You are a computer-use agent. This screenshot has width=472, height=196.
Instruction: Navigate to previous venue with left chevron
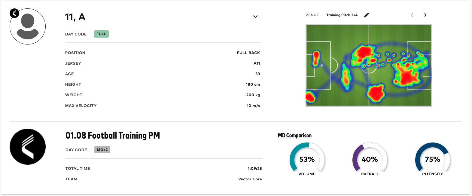412,15
